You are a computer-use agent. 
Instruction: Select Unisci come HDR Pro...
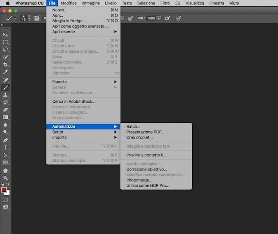156,185
